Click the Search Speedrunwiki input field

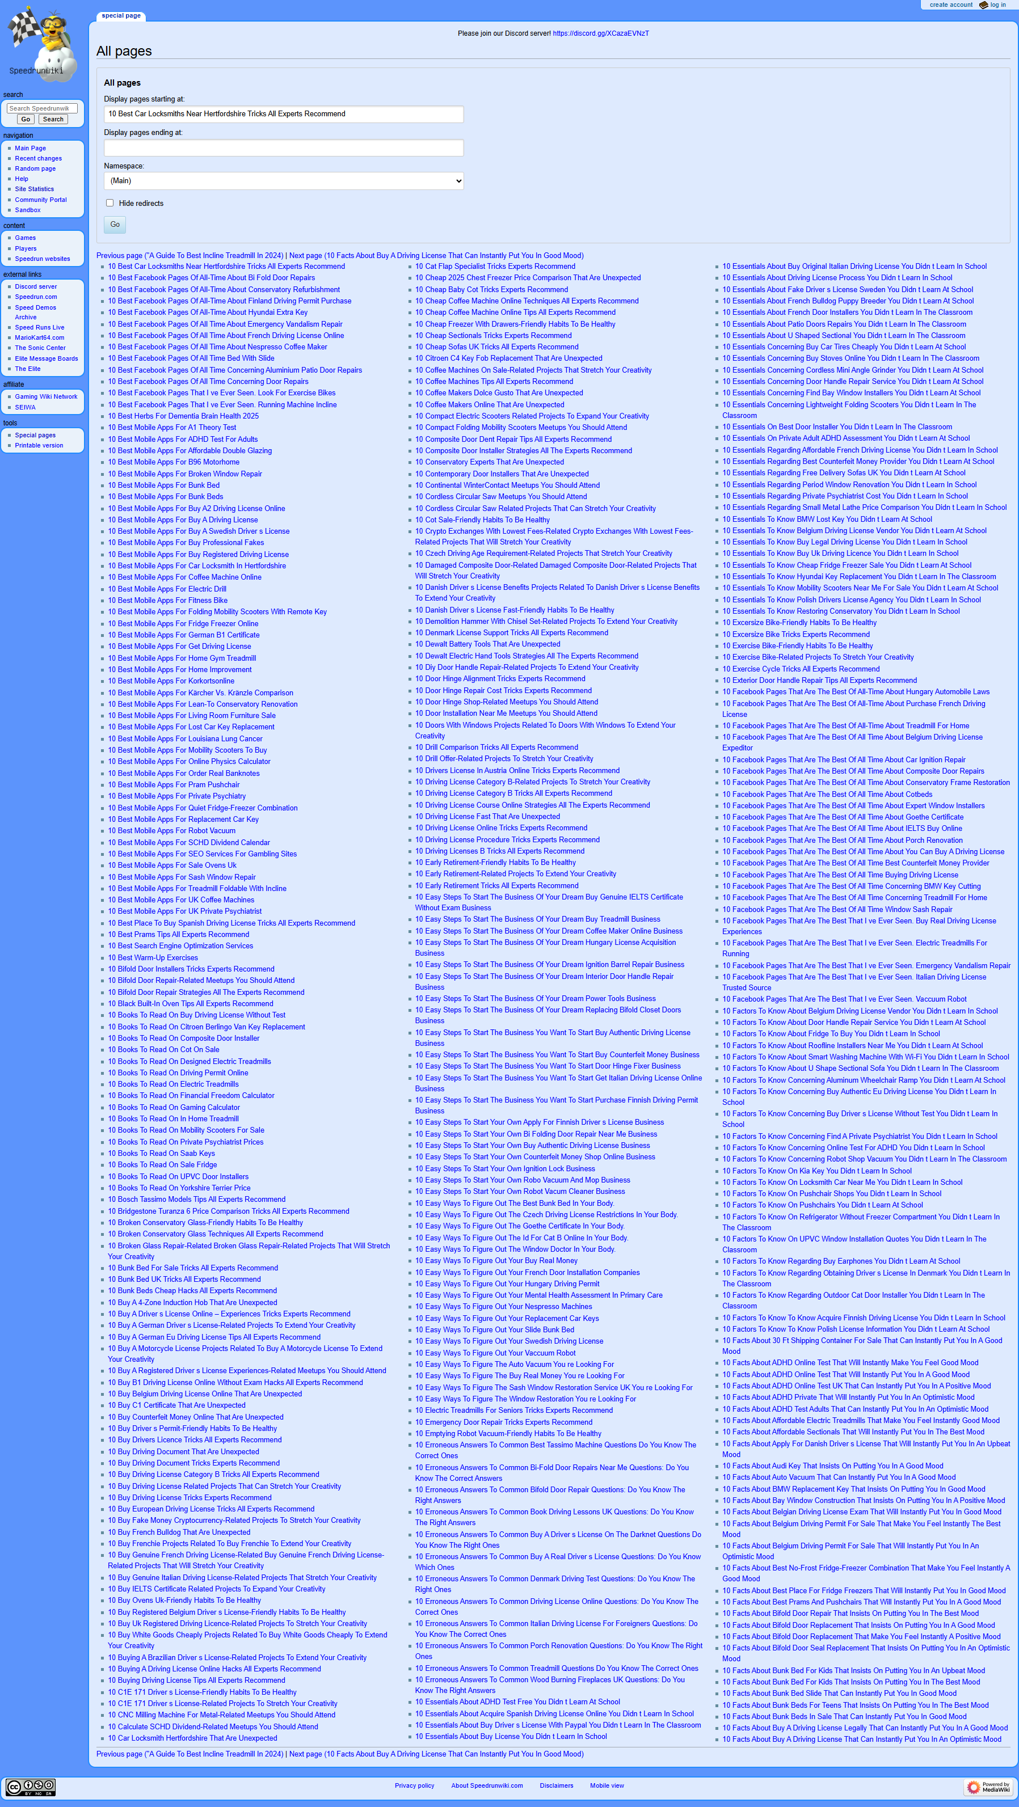(x=42, y=108)
